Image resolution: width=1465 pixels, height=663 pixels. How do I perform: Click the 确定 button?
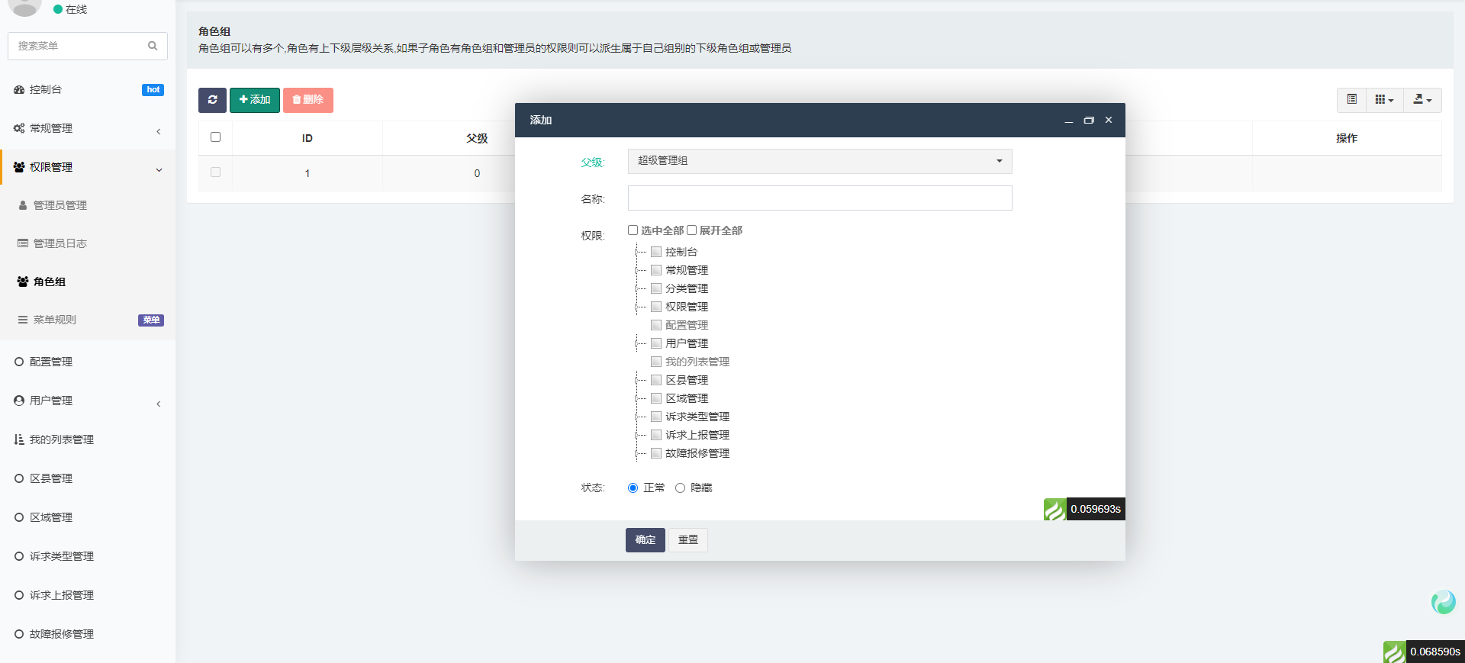[x=645, y=540]
